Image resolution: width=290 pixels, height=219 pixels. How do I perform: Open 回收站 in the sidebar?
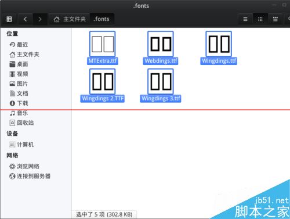pos(21,123)
